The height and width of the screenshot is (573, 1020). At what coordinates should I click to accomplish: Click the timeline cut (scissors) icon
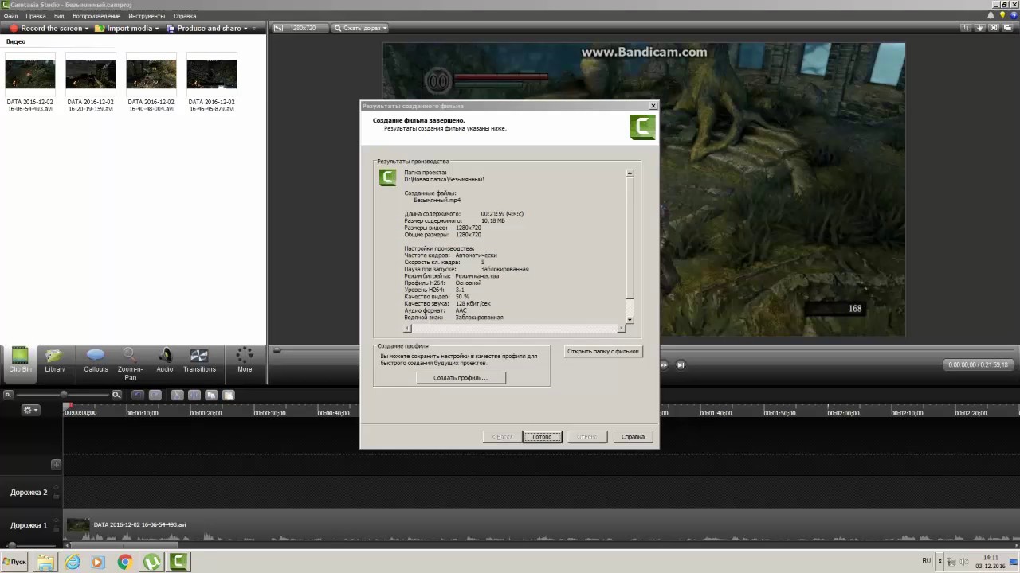(177, 395)
